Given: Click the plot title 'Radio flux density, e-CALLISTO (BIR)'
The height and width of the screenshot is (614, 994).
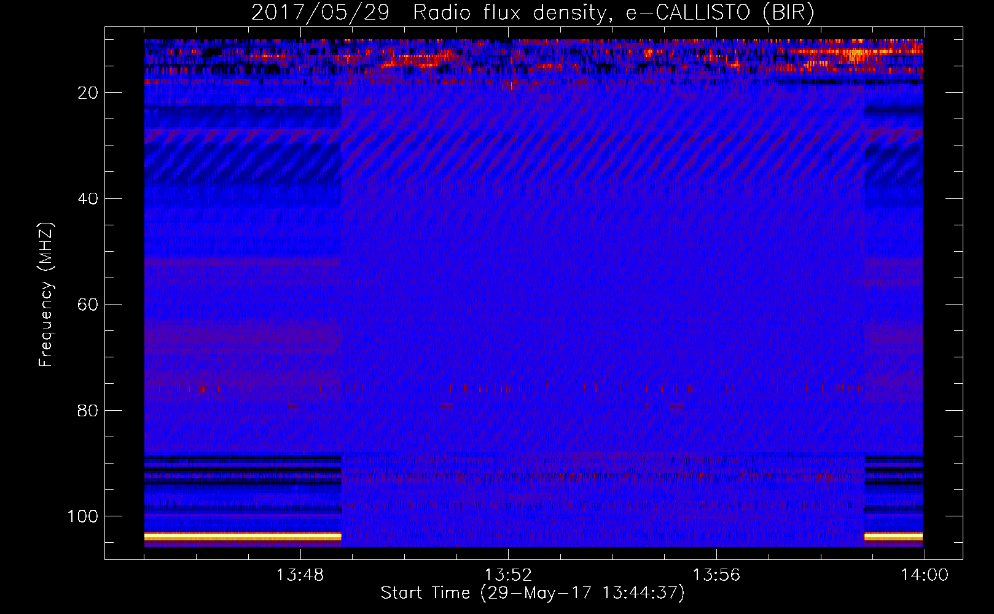Looking at the screenshot, I should click(613, 13).
